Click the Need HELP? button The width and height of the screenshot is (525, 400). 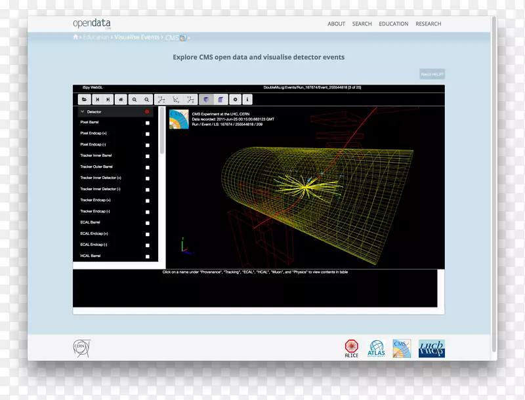click(x=432, y=75)
